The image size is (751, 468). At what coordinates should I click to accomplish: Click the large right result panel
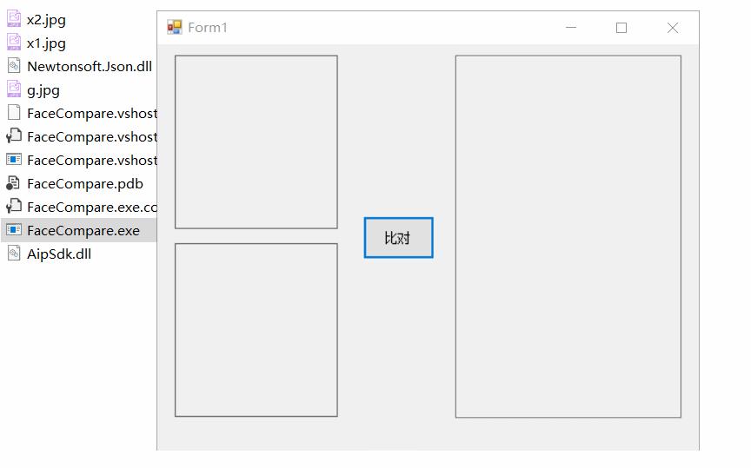568,236
